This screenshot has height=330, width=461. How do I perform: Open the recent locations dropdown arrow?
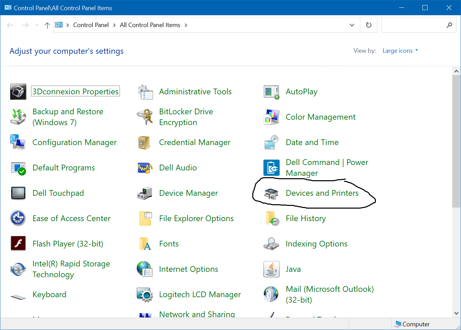[37, 25]
